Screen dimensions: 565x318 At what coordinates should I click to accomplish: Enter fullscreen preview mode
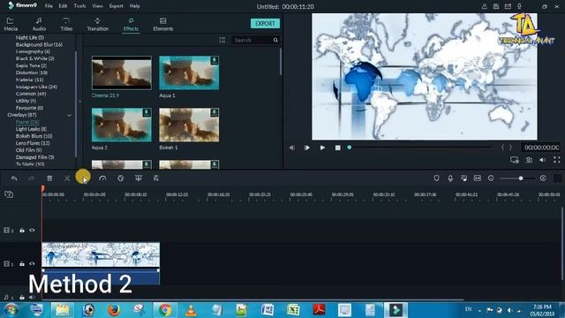[x=557, y=159]
